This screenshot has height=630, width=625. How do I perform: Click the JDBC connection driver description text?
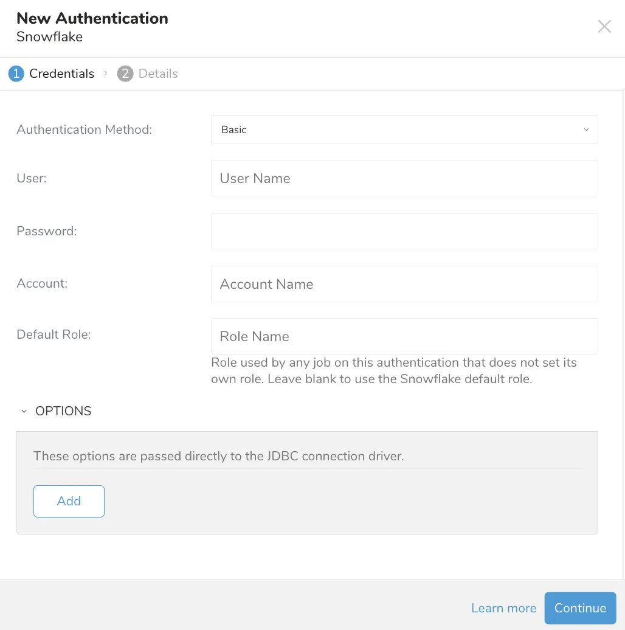tap(218, 456)
